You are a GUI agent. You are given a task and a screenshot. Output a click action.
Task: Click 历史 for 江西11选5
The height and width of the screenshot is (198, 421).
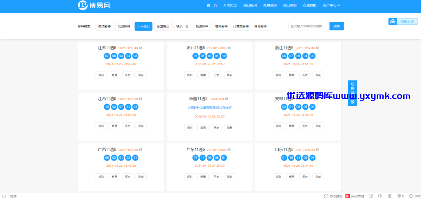click(127, 126)
